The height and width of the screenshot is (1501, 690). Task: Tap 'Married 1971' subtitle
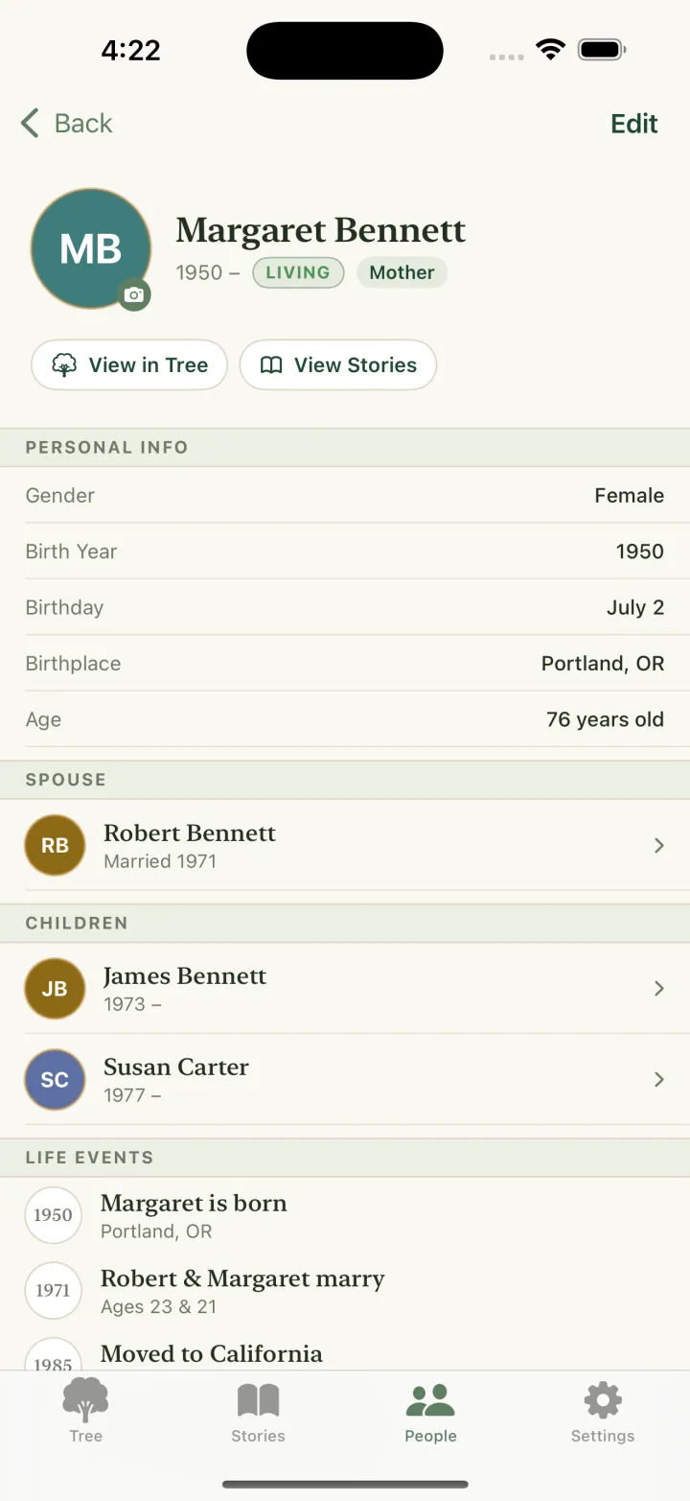tap(160, 861)
